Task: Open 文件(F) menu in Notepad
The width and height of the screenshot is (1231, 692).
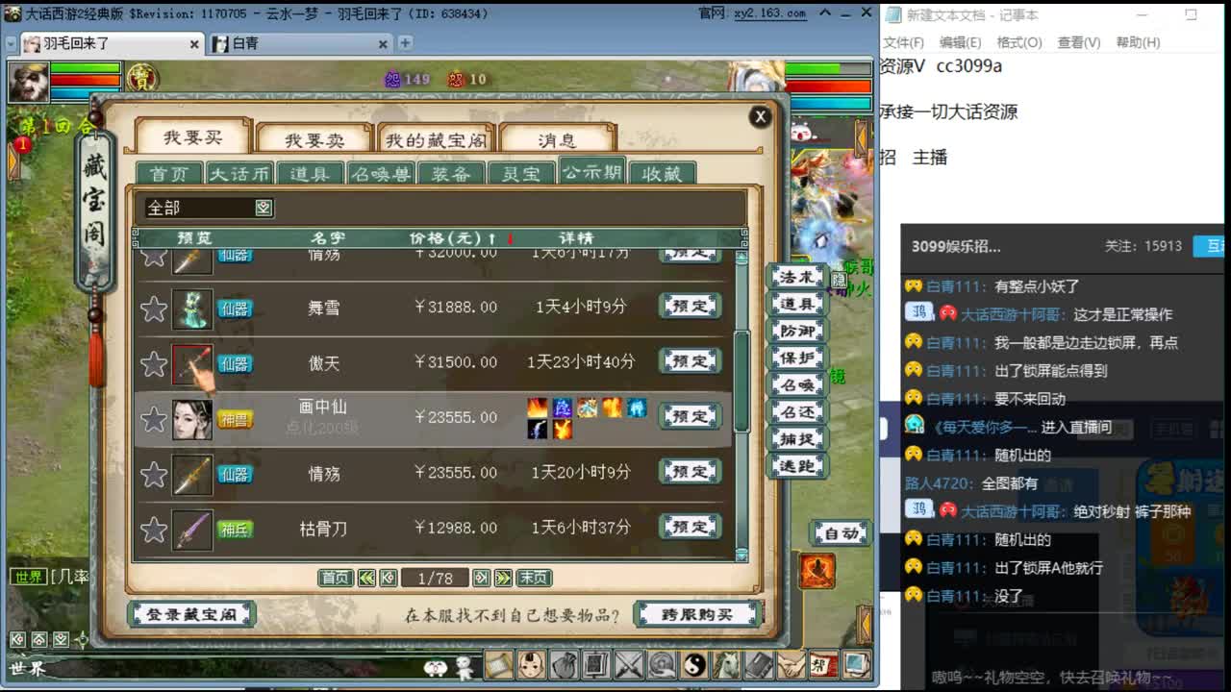Action: [x=903, y=42]
